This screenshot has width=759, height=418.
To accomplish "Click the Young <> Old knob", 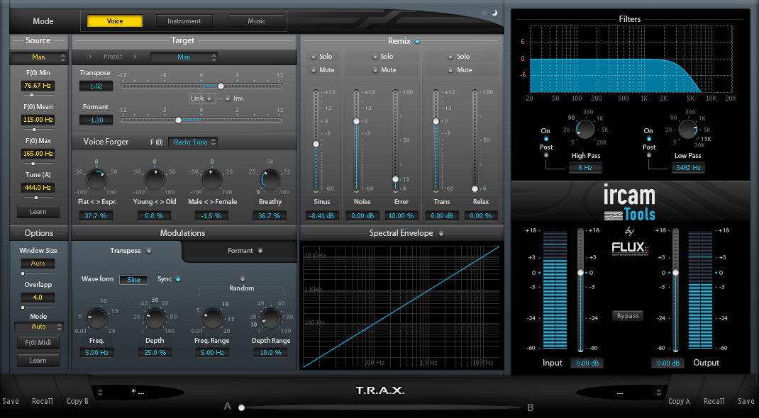I will click(154, 181).
